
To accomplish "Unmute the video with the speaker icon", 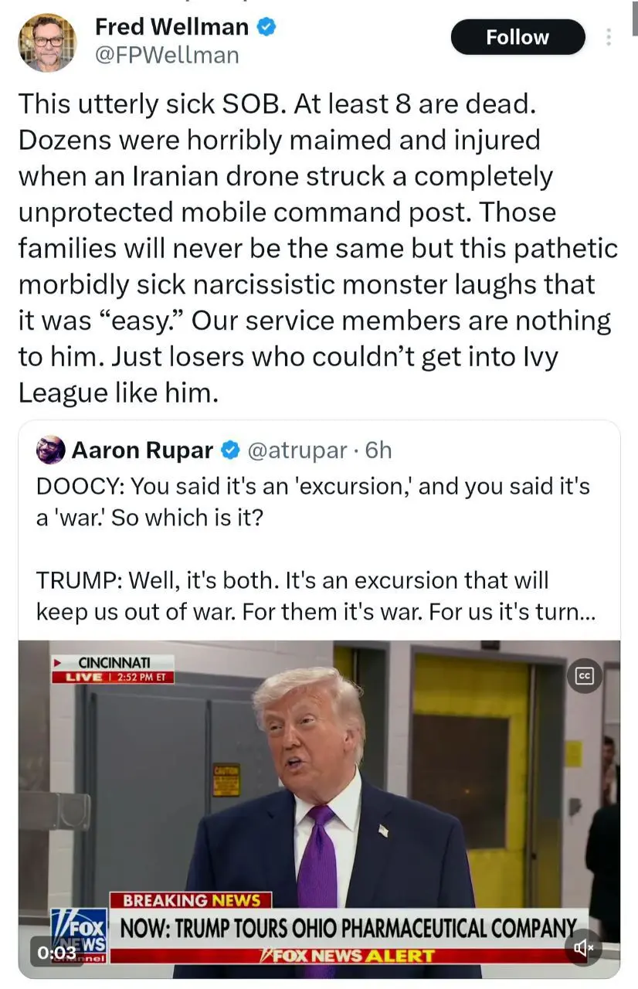I will click(583, 947).
